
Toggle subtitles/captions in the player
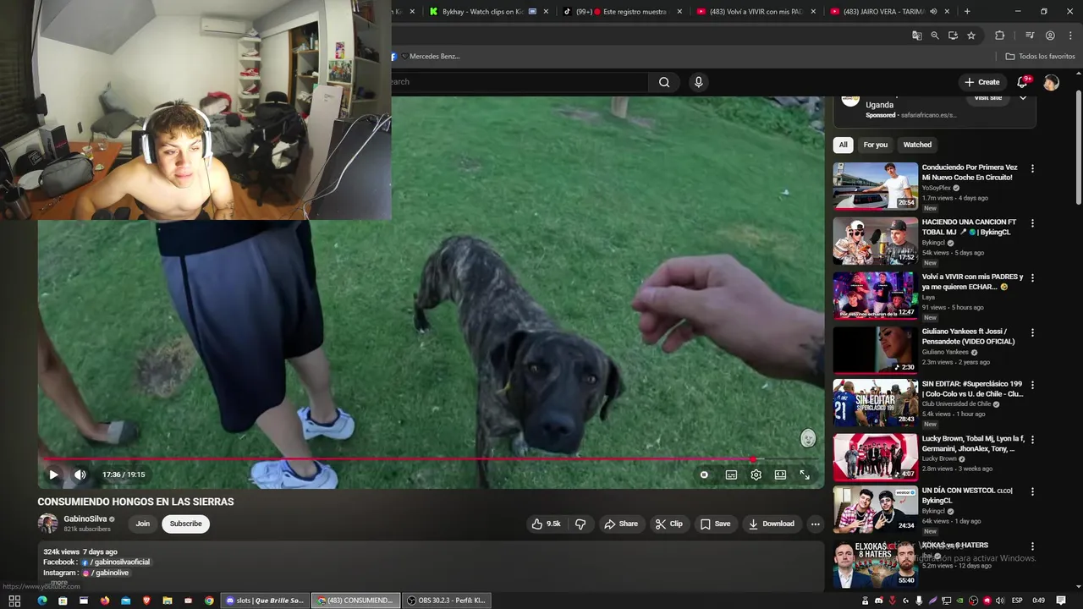click(731, 475)
